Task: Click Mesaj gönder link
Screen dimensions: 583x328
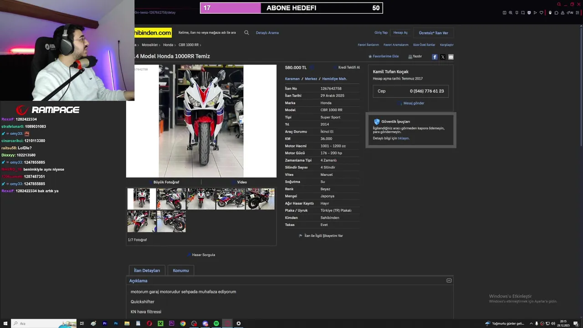Action: (x=414, y=103)
